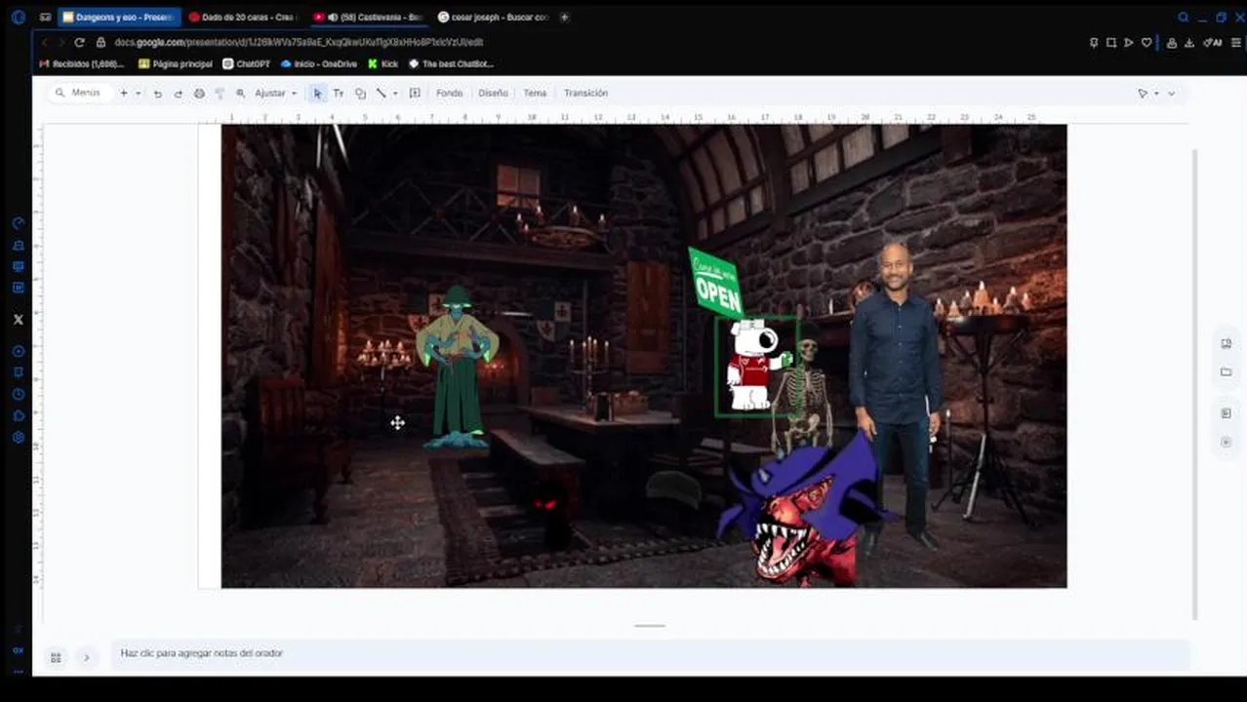Click the browser player icon

click(1129, 43)
